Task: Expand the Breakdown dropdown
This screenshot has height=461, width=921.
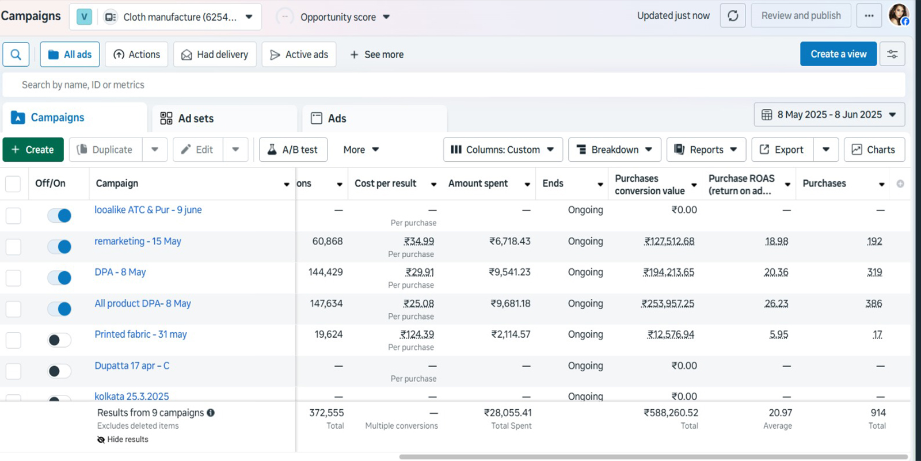Action: tap(614, 150)
